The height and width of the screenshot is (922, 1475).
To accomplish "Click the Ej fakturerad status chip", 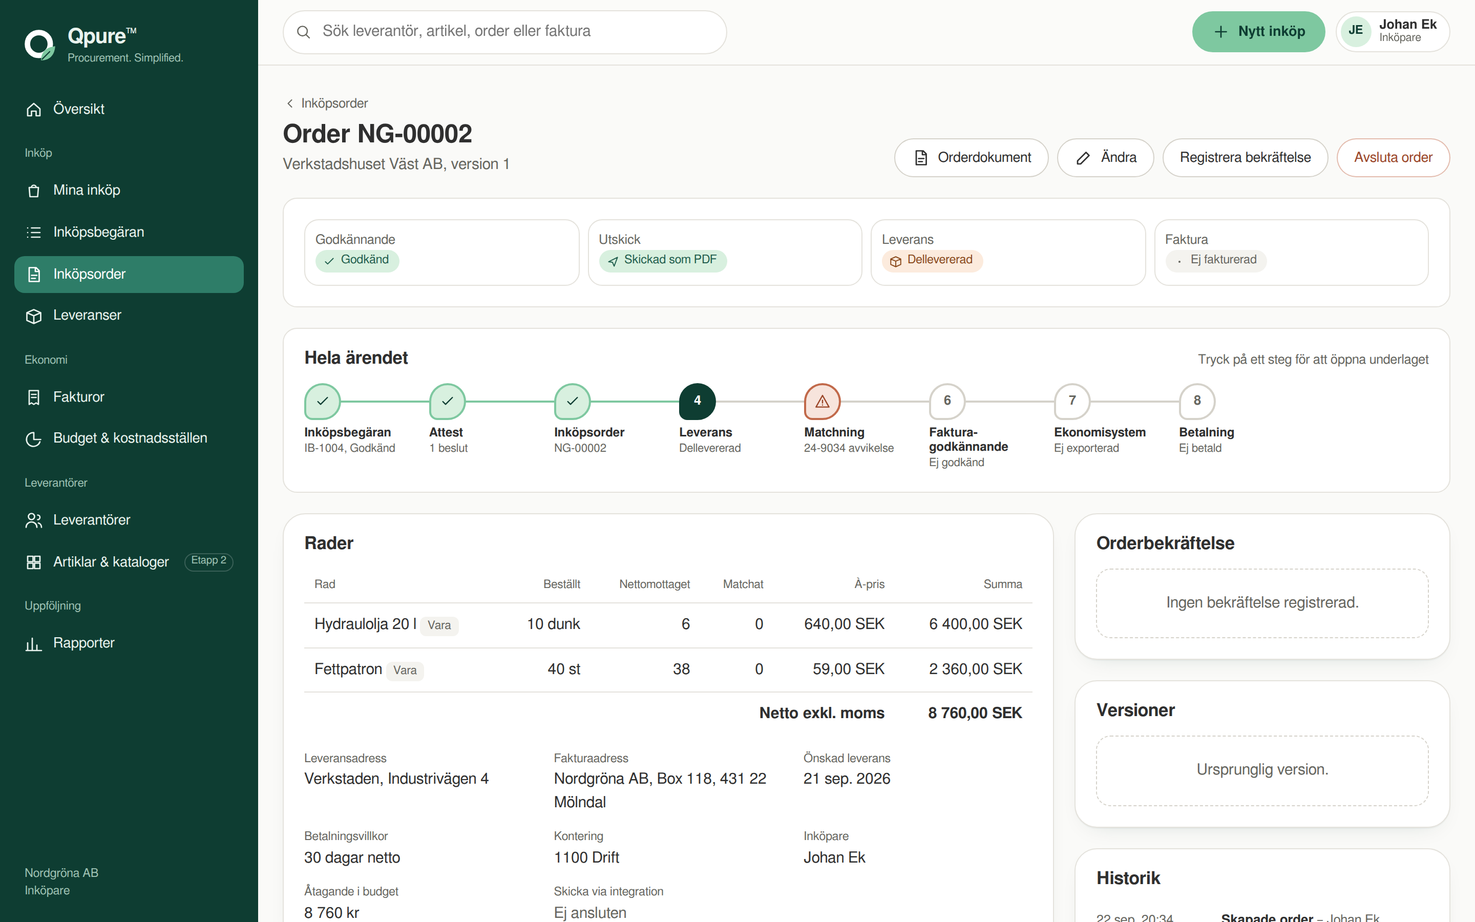I will 1216,260.
